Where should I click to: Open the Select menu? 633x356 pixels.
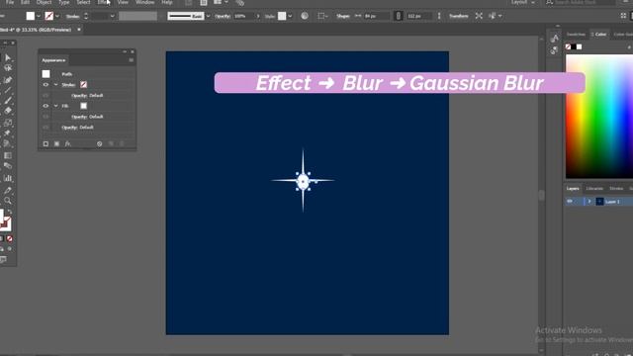[x=83, y=2]
